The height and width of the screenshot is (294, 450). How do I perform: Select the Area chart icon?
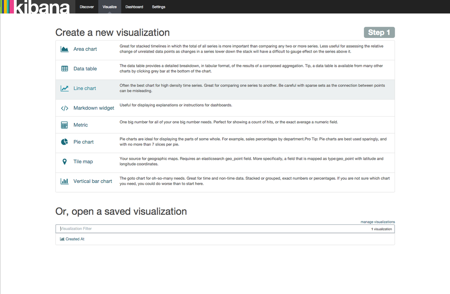pos(64,49)
